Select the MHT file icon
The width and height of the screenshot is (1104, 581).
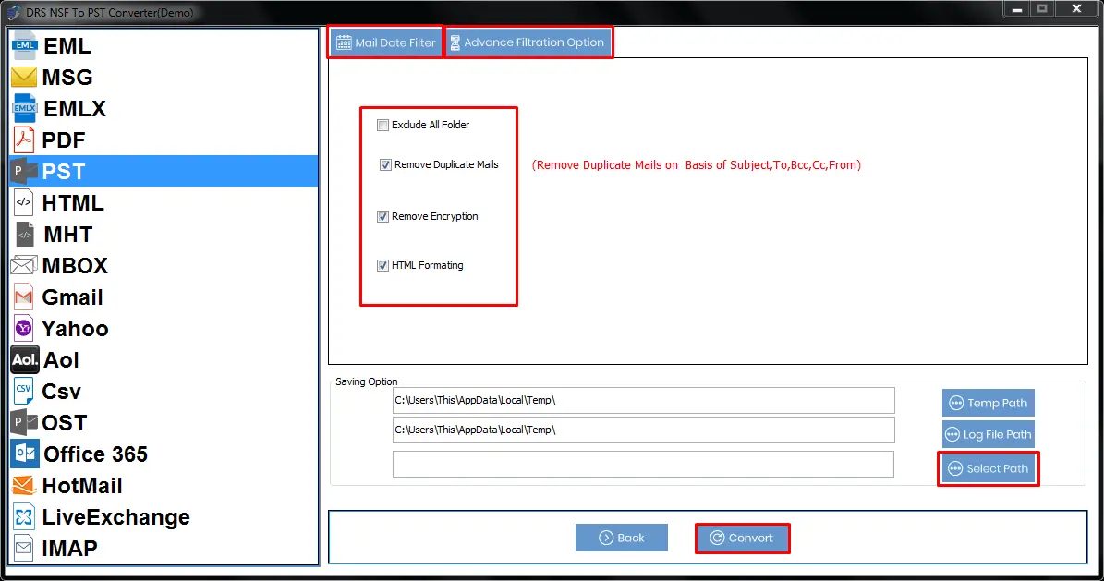[x=24, y=234]
